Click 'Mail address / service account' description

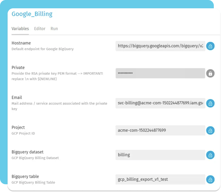pos(59,106)
